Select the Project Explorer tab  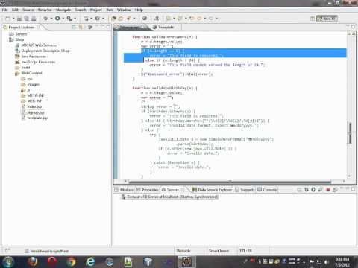pyautogui.click(x=22, y=27)
